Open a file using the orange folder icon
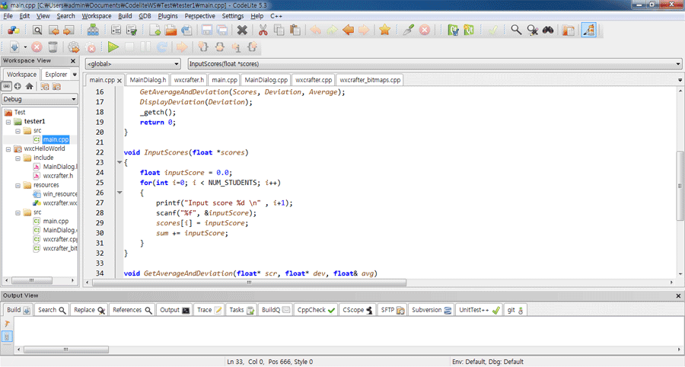685x367 pixels. 170,30
